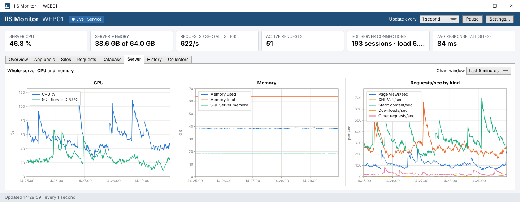Click the IIS Monitor app icon in title bar

[x=7, y=6]
